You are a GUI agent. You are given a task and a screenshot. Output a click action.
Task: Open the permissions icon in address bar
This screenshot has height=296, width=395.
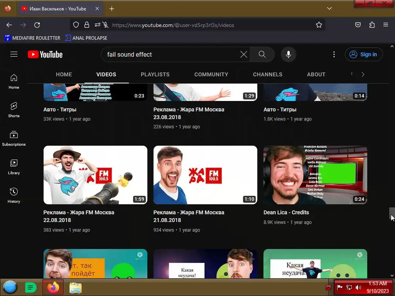point(98,25)
